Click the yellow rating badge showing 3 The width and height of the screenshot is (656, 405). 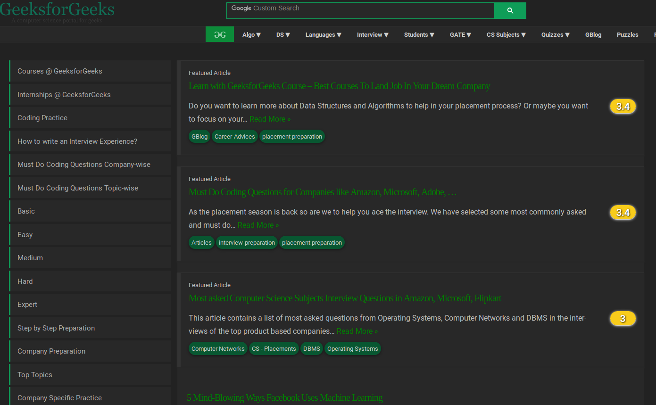tap(623, 319)
